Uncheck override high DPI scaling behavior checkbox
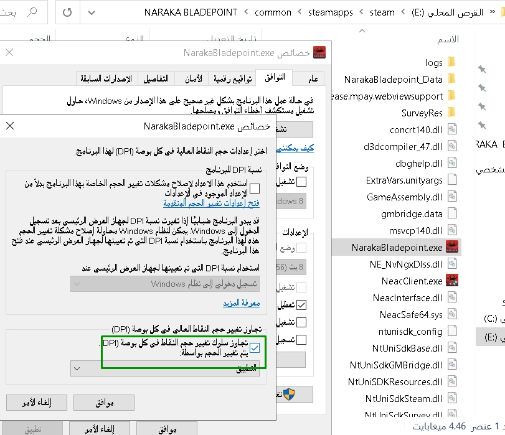This screenshot has height=435, width=505. click(255, 348)
